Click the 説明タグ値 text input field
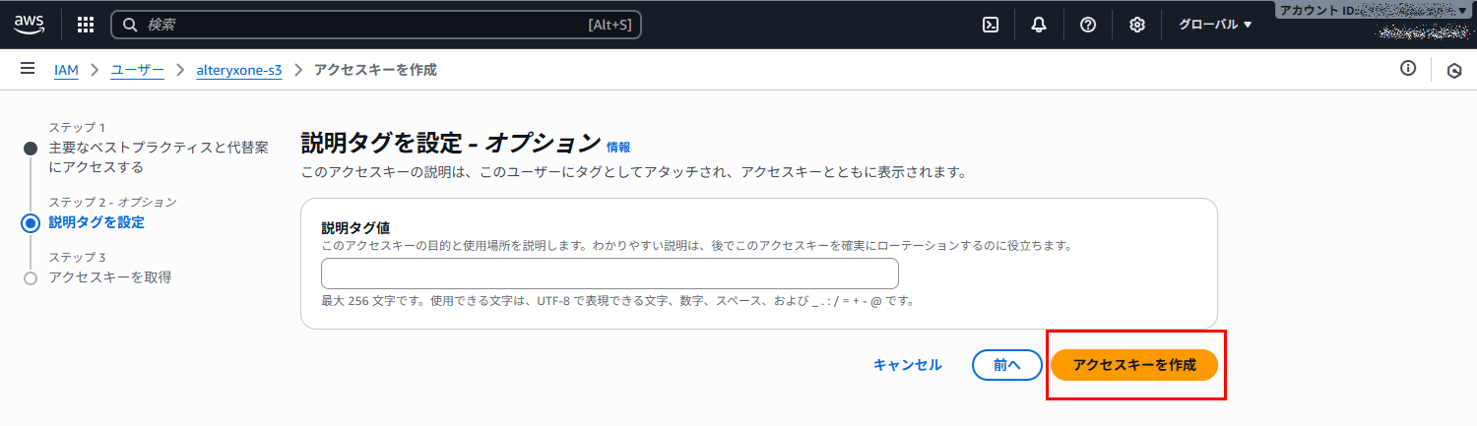The image size is (1477, 426). click(610, 274)
